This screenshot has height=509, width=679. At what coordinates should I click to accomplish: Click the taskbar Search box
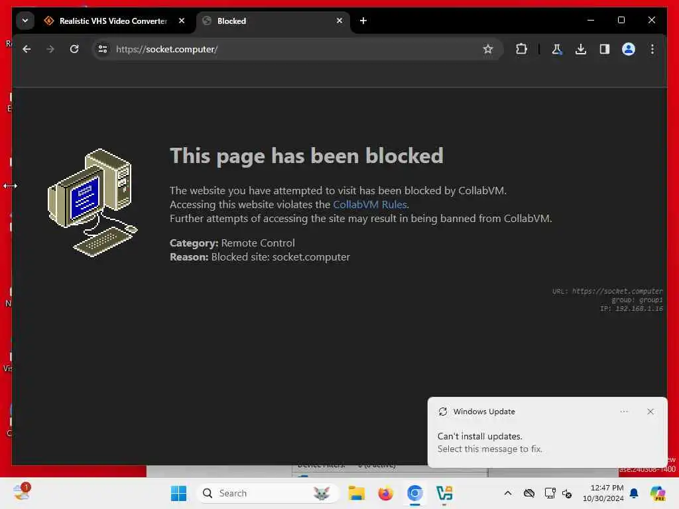[268, 493]
